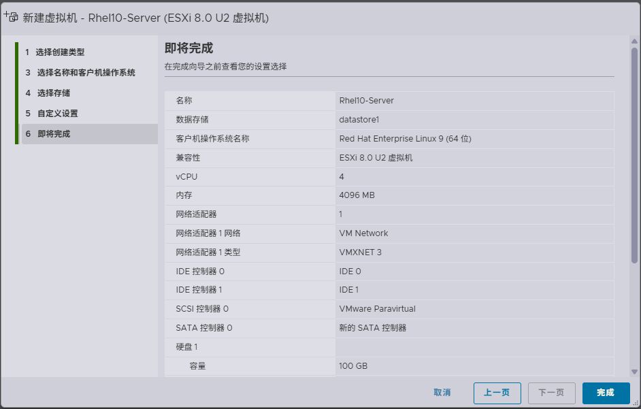
Task: Select the datastore1 value cell
Action: (x=359, y=120)
